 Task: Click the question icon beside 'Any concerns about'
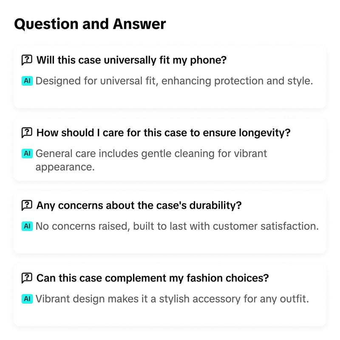coord(27,205)
